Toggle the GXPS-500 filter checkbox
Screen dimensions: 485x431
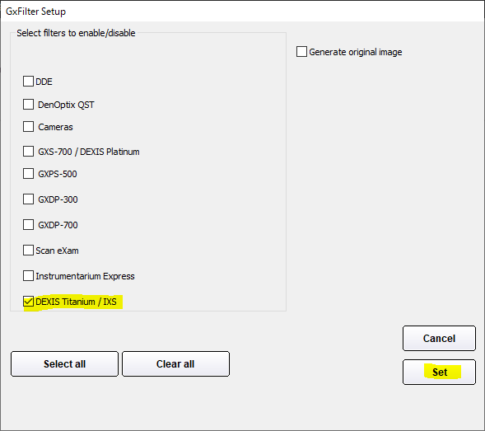[x=28, y=174]
